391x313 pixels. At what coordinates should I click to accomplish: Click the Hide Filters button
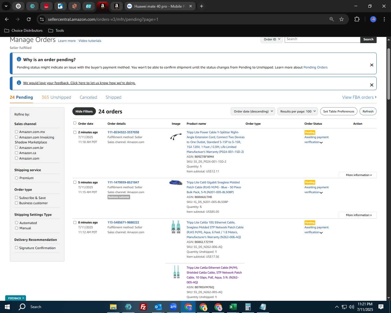click(84, 111)
